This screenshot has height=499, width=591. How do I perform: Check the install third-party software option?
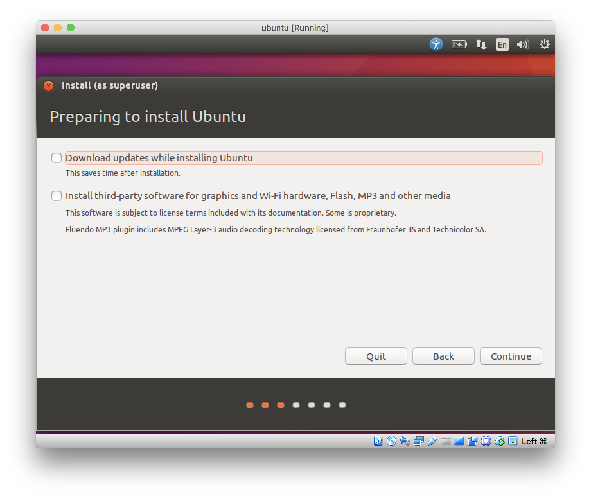pos(57,196)
